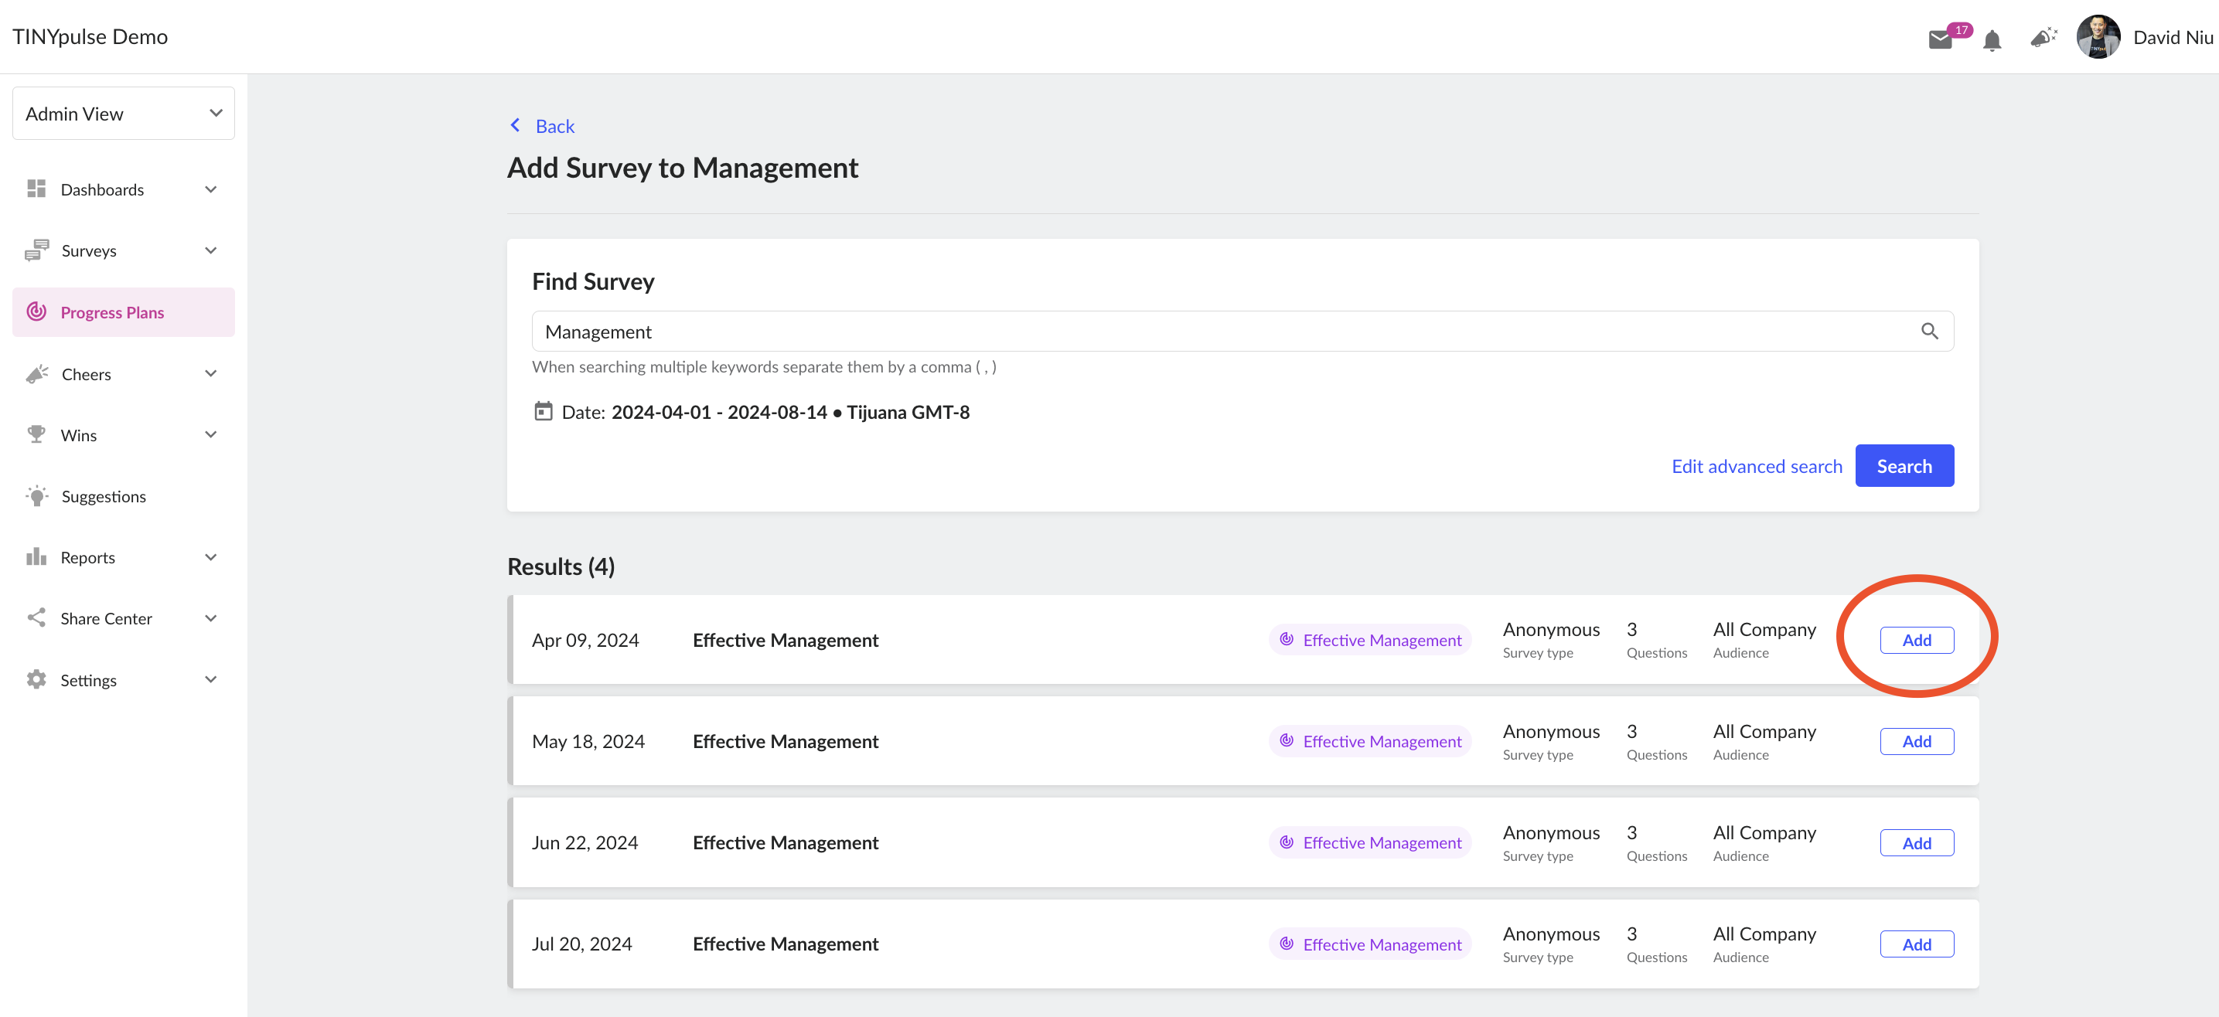Click the cheers party popper icon in header
This screenshot has width=2219, height=1017.
point(2043,38)
